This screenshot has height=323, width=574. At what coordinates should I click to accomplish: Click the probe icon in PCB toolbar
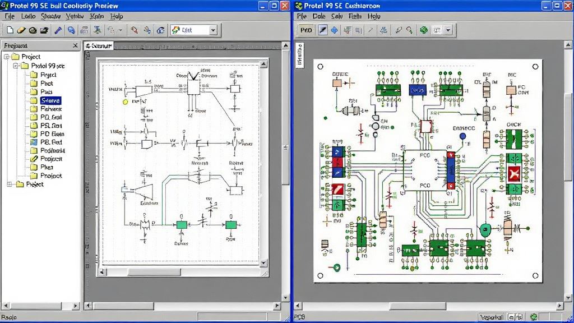coord(399,30)
